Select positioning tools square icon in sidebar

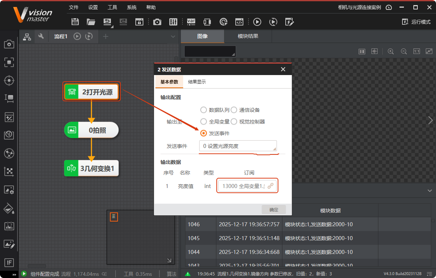[9, 62]
